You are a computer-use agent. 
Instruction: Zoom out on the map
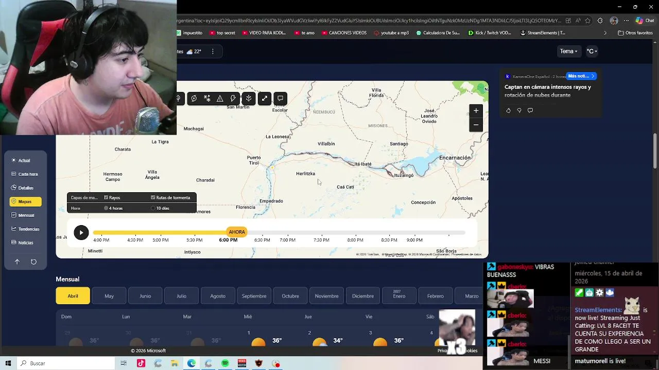click(x=476, y=125)
